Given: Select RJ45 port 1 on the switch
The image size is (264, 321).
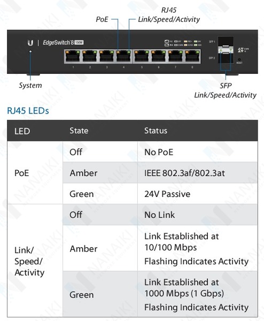Looking at the screenshot, I should click(73, 56).
